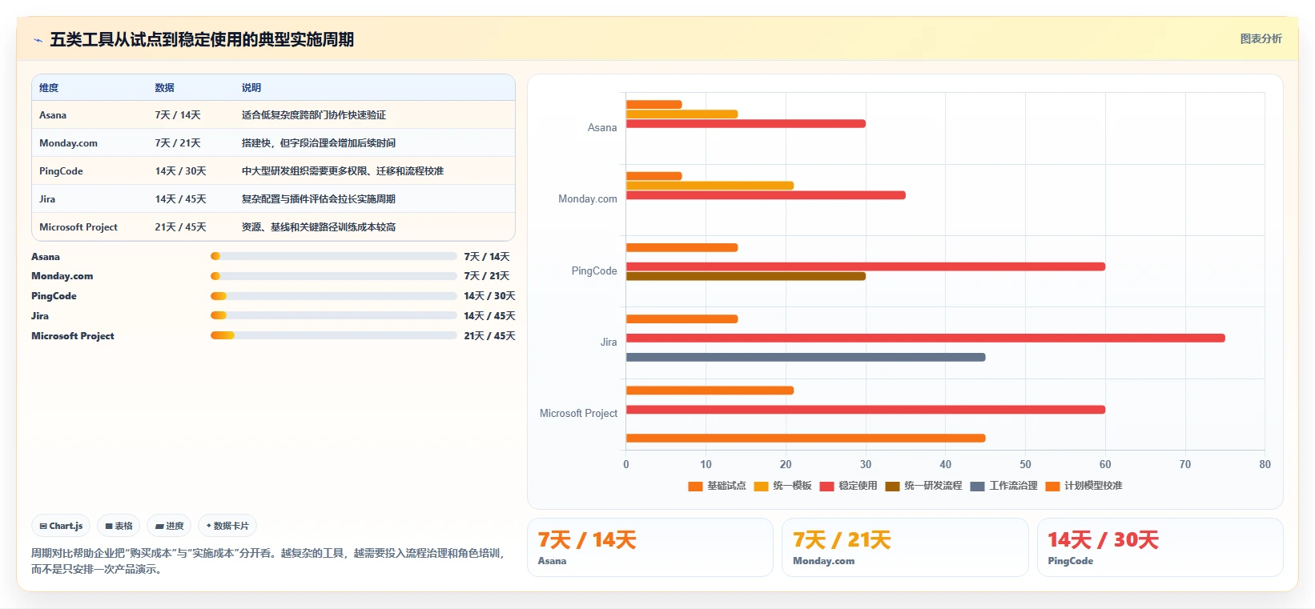Viewport: 1315px width, 609px height.
Task: Click the Microsoft Project y-axis label
Action: pyautogui.click(x=578, y=414)
